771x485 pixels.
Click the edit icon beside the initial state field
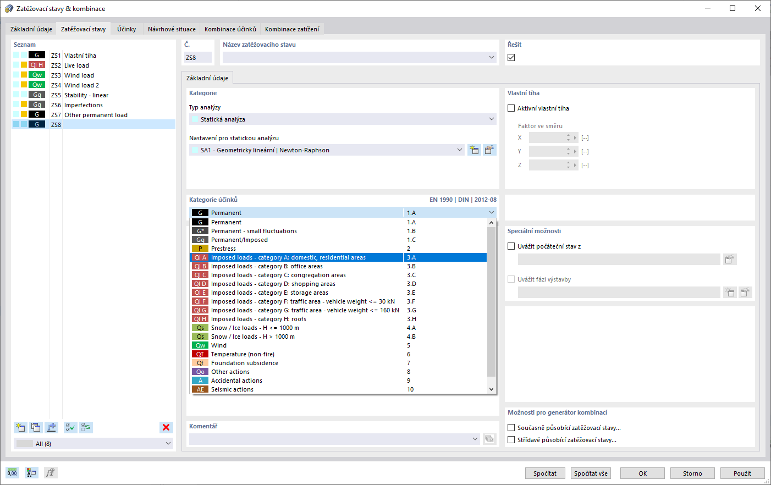[730, 260]
